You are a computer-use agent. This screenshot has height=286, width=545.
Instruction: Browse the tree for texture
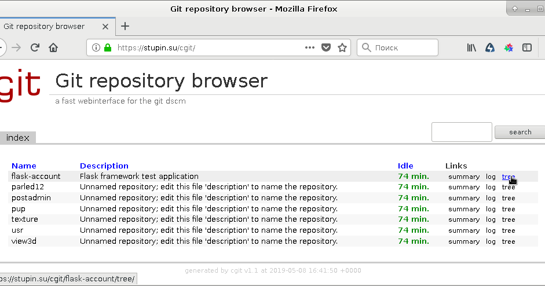pyautogui.click(x=509, y=219)
